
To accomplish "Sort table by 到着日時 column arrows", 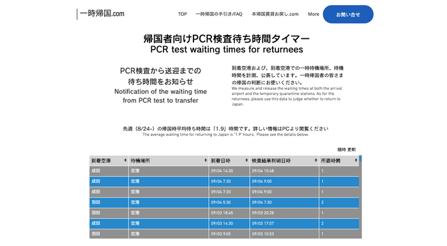I will coord(246,161).
